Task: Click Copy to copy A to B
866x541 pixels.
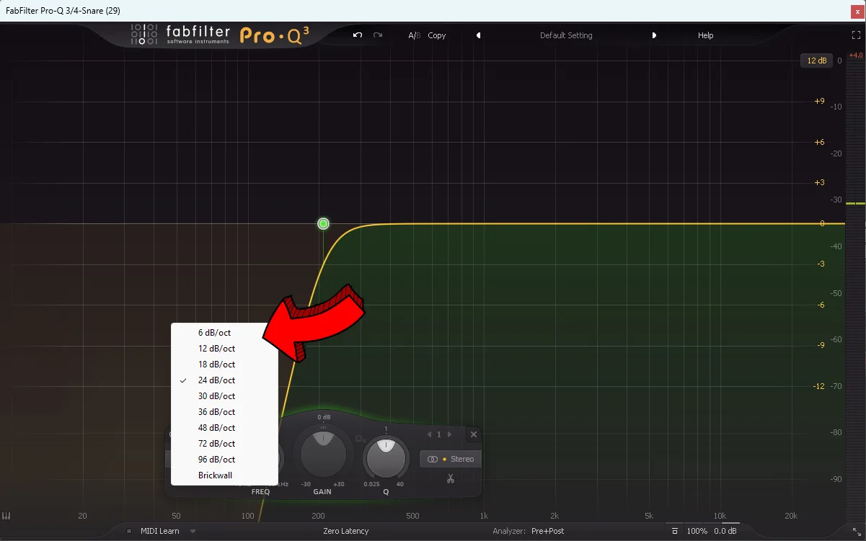Action: click(x=436, y=35)
